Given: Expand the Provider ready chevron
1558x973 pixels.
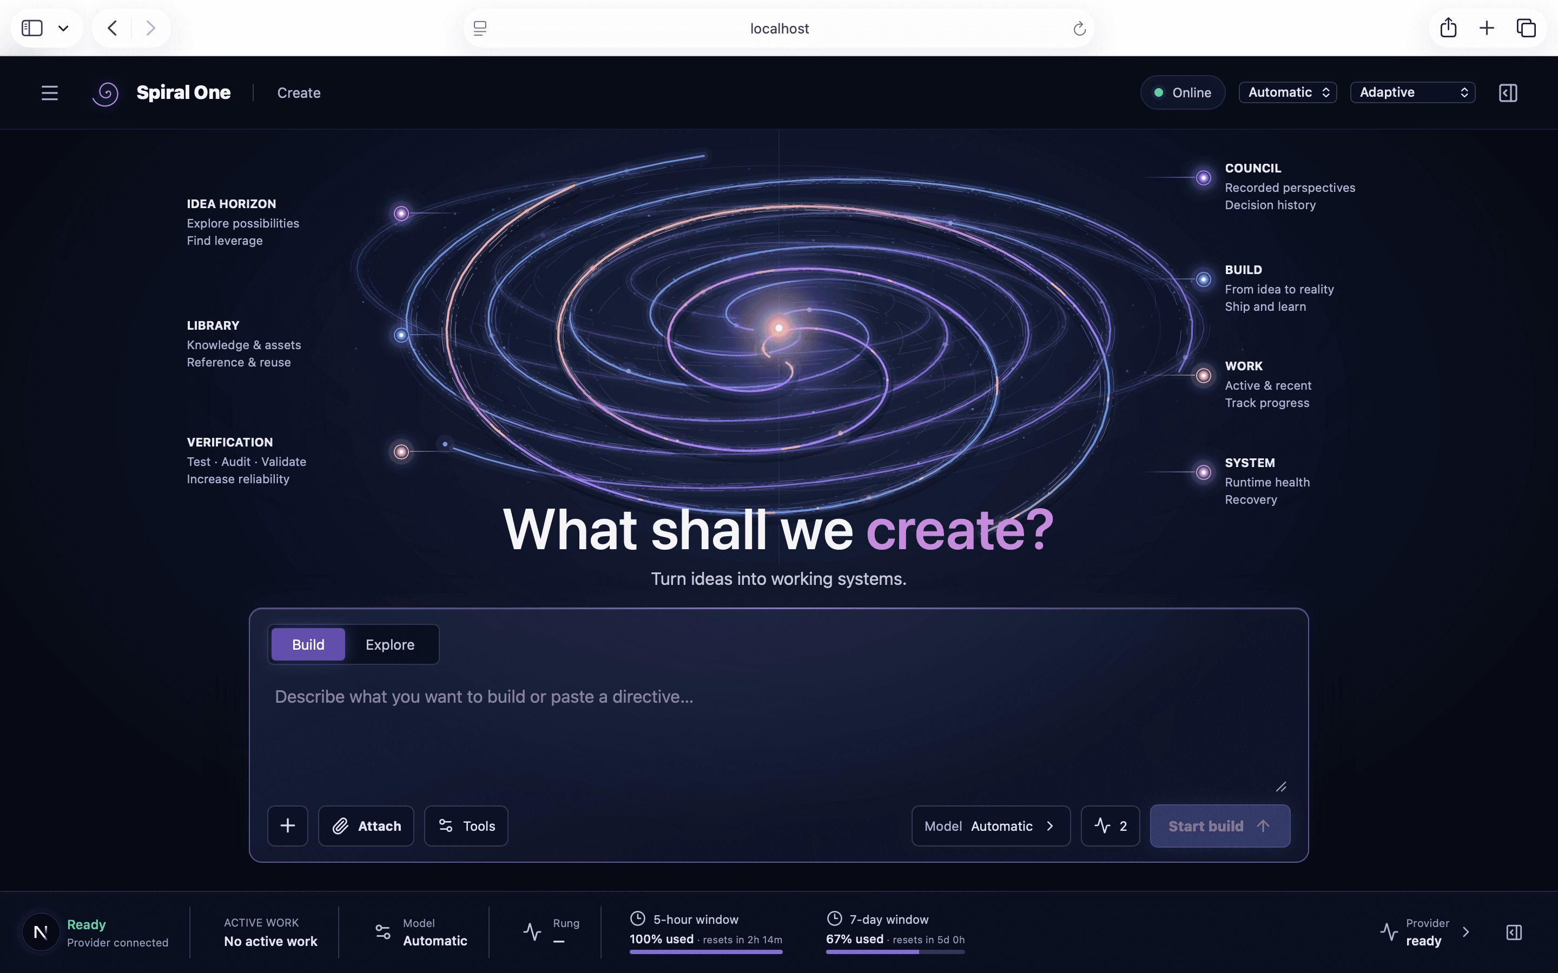Looking at the screenshot, I should pyautogui.click(x=1466, y=932).
